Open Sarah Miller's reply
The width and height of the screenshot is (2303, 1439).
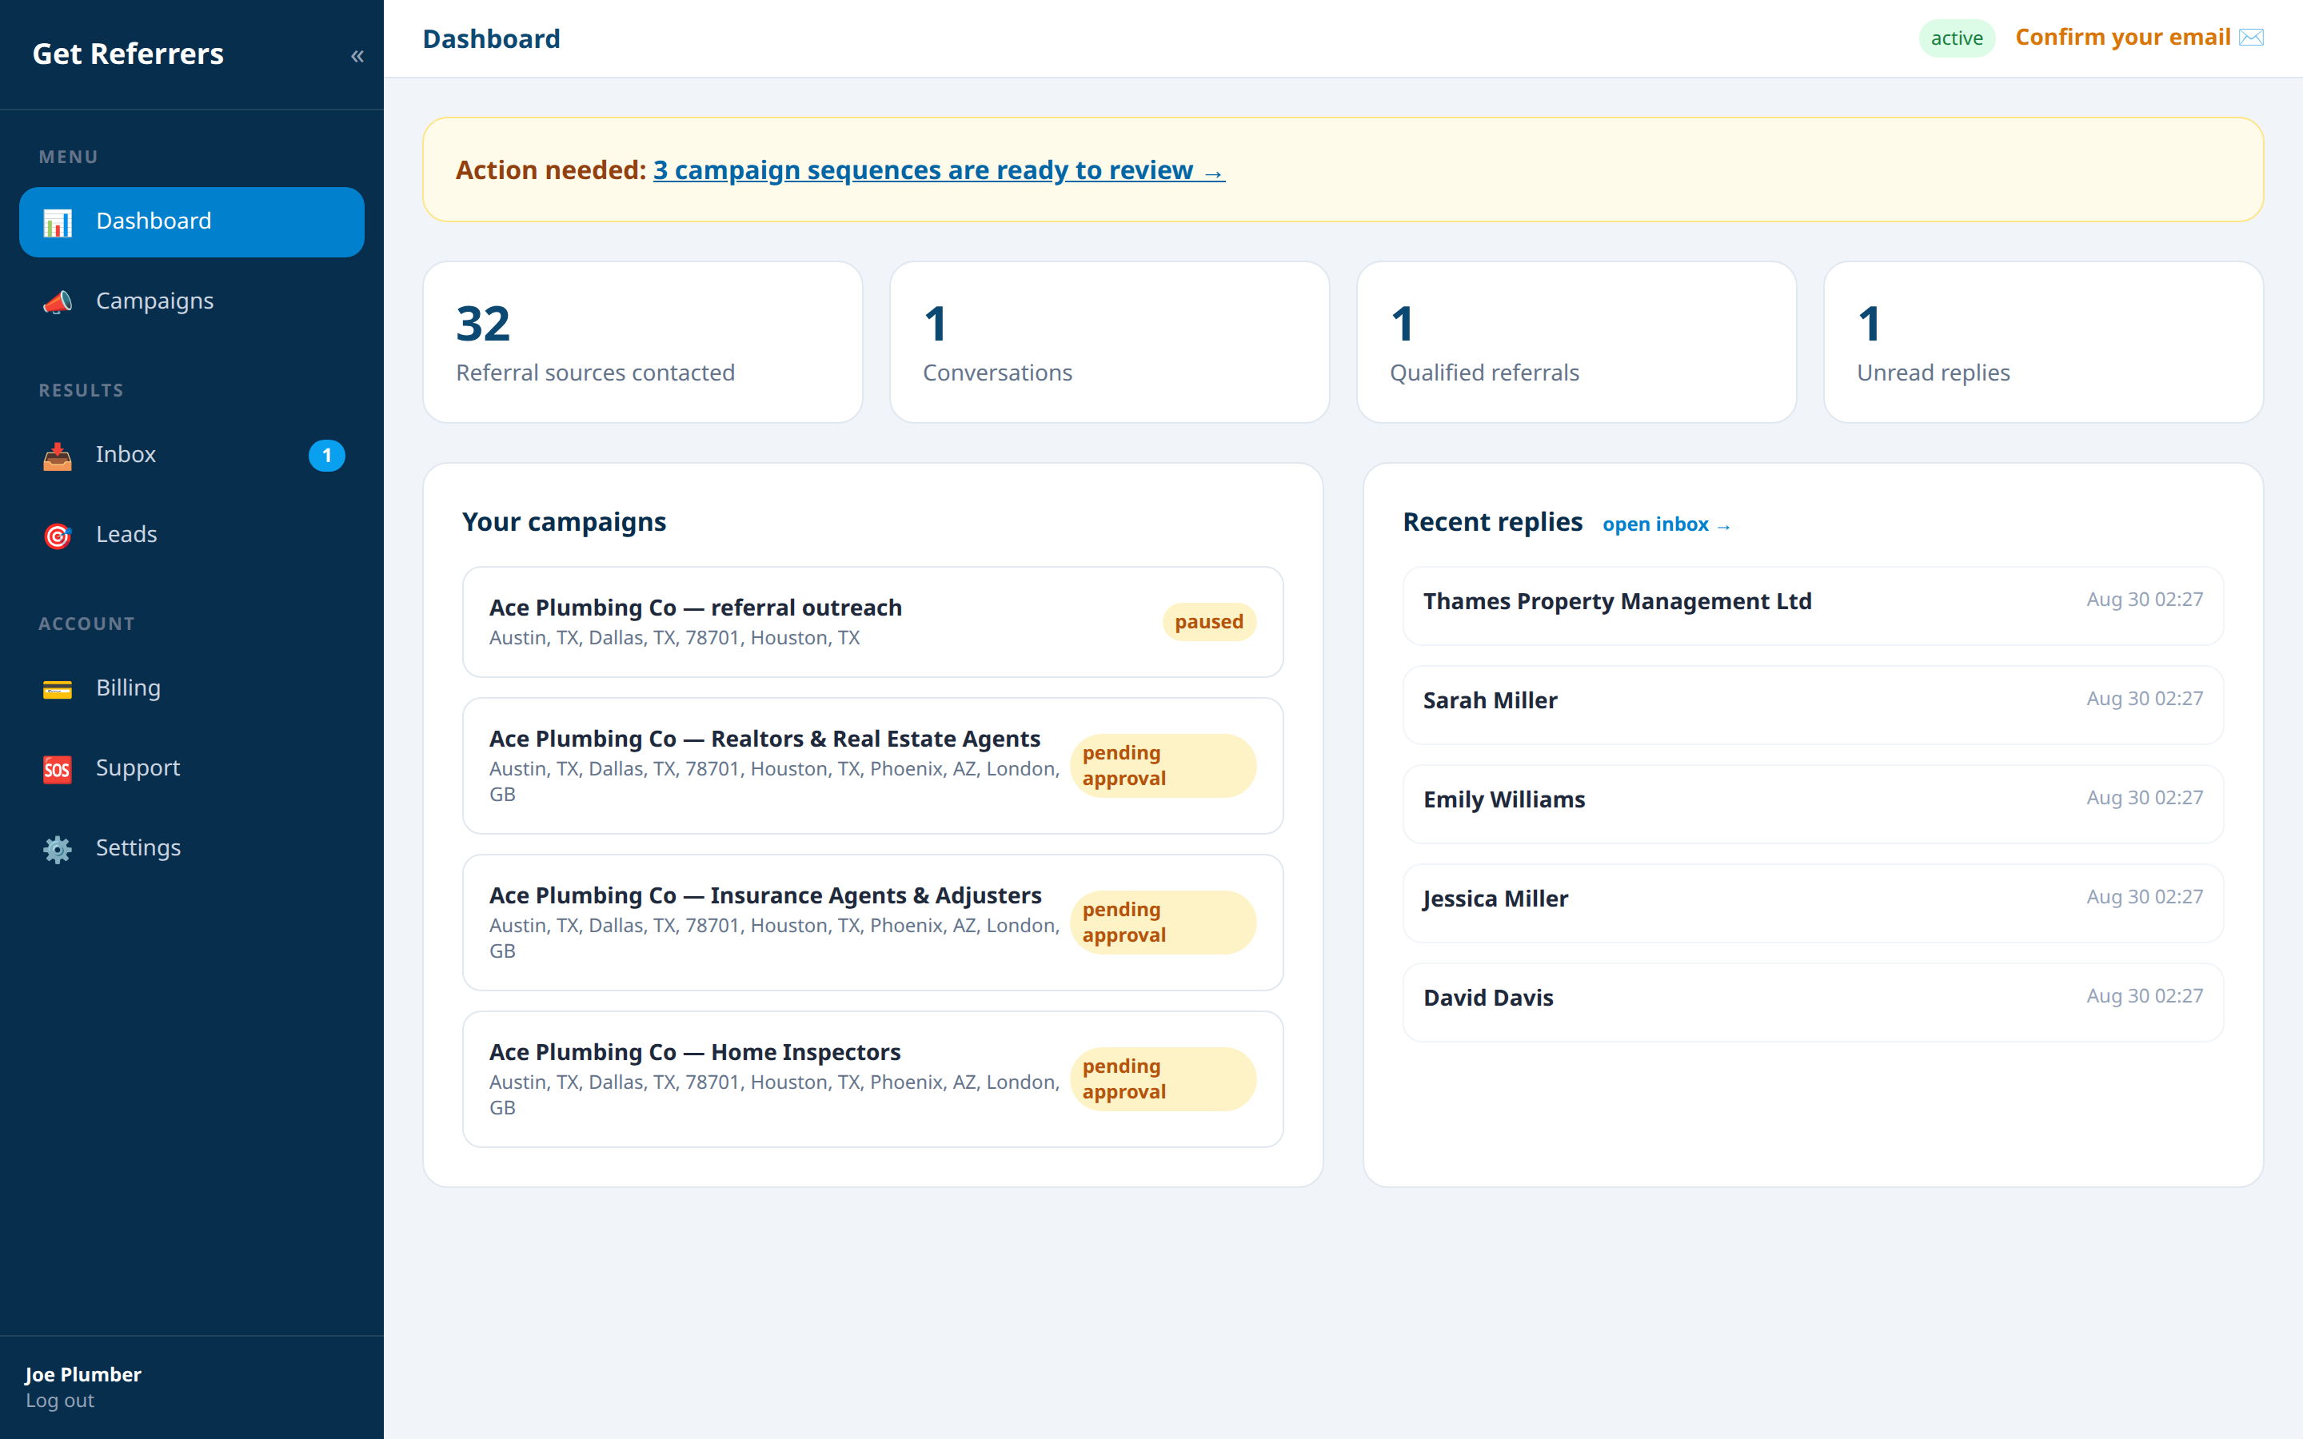(1813, 705)
